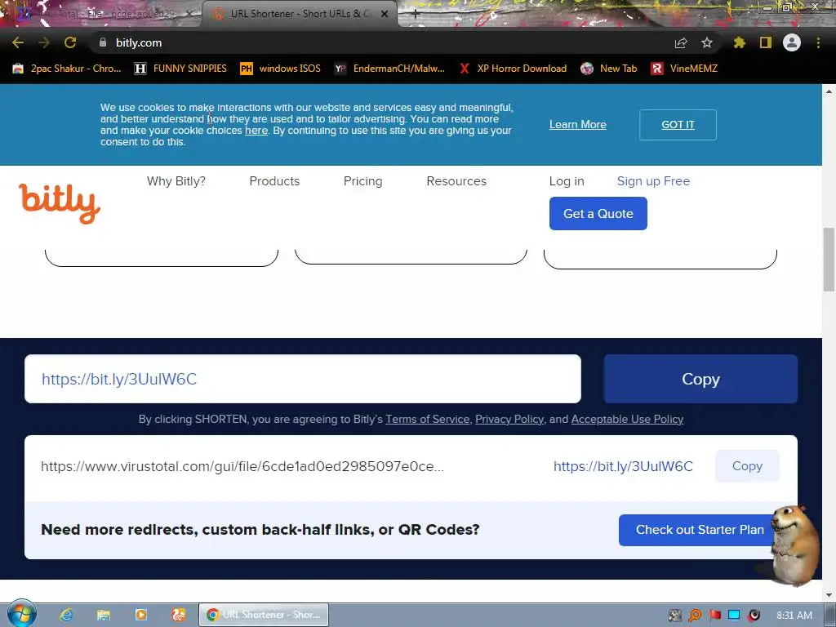Open the Acceptable Use Policy link
Screen dimensions: 836x627
[x=627, y=419]
